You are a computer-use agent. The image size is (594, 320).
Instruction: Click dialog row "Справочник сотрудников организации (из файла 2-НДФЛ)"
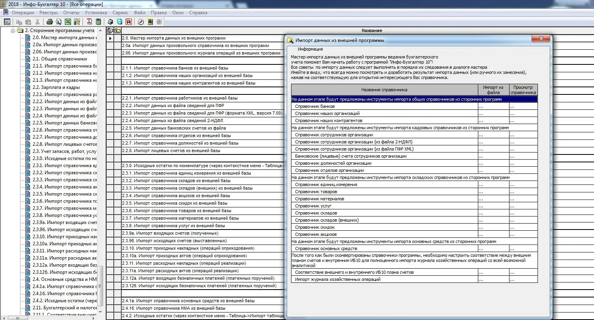[x=384, y=142]
